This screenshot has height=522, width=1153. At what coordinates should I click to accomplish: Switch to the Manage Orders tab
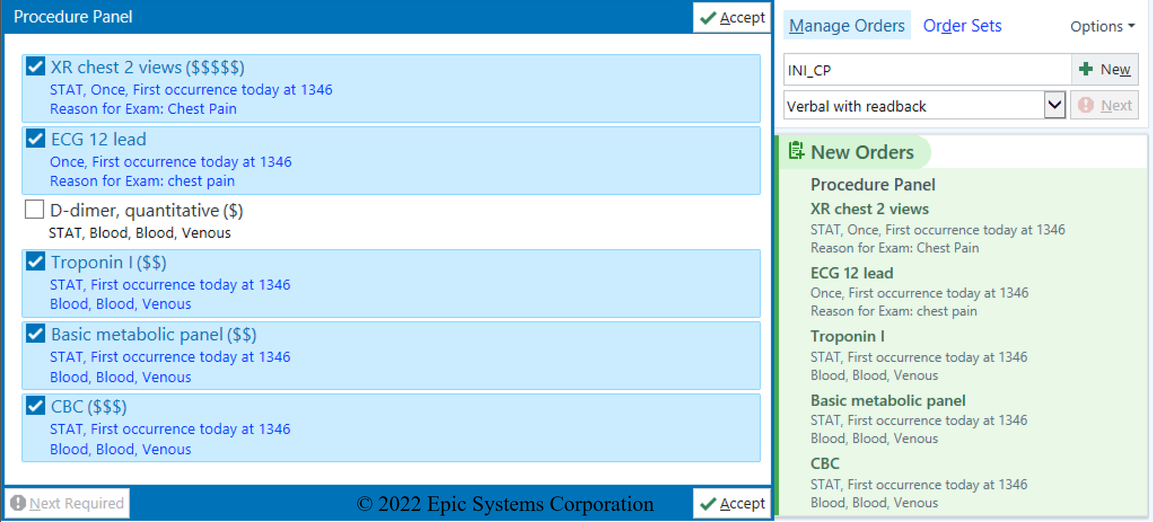tap(846, 26)
